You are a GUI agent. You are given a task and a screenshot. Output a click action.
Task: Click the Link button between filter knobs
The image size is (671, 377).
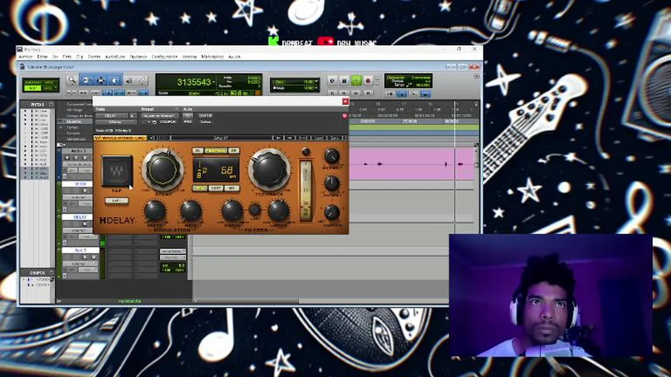pyautogui.click(x=255, y=210)
